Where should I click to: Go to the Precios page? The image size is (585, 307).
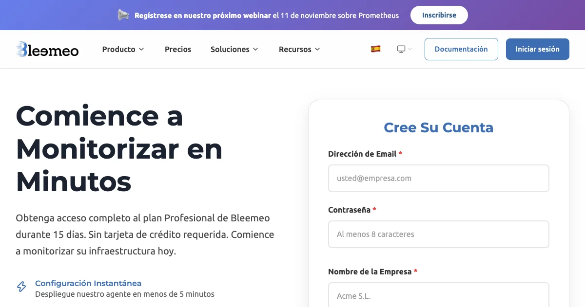[178, 49]
